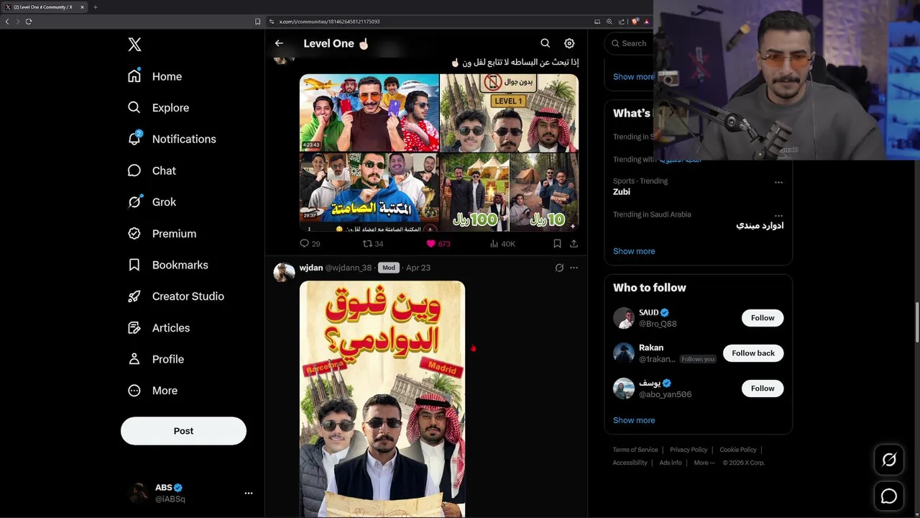The width and height of the screenshot is (920, 518).
Task: Open Chat from sidebar
Action: click(x=152, y=171)
